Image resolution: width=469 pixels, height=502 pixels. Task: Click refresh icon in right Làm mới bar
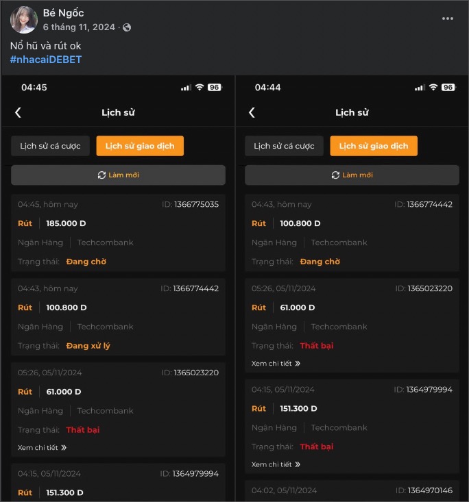point(335,175)
